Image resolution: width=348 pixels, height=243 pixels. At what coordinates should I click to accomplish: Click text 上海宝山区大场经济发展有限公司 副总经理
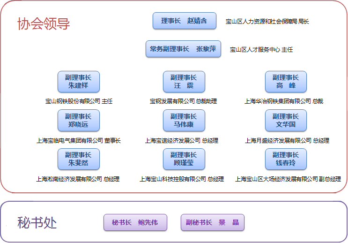pos(288,179)
